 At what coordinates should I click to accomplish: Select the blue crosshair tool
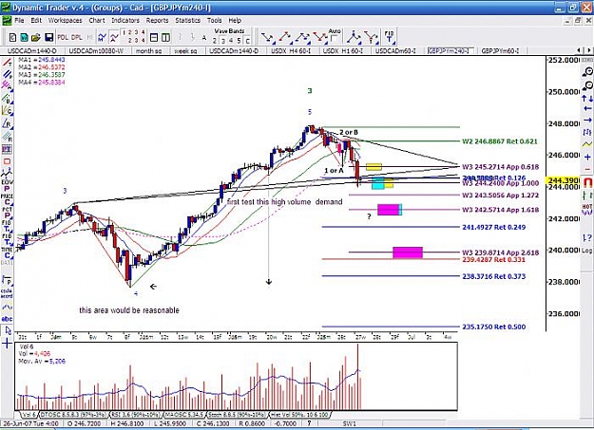[x=8, y=344]
